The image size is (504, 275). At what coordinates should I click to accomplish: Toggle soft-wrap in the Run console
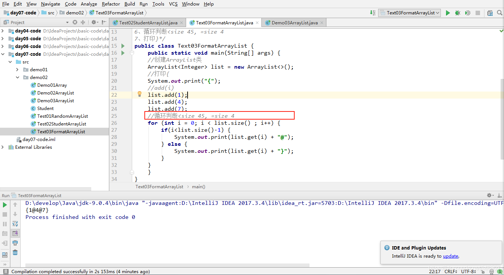coord(15,224)
